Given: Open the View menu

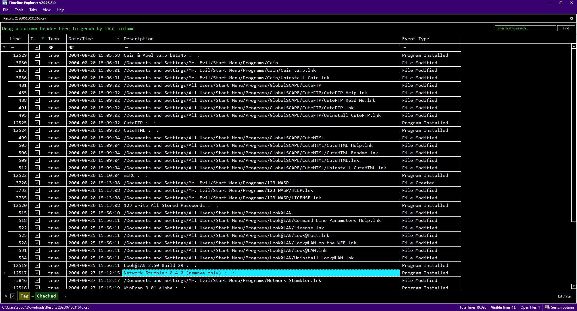Looking at the screenshot, I should pos(47,10).
